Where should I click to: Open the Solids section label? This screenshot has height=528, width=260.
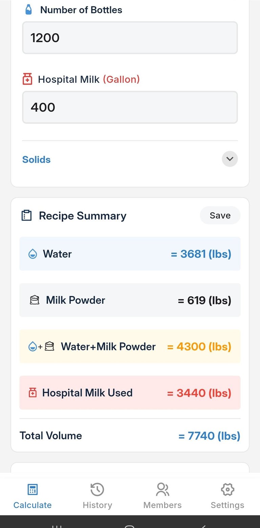coord(37,160)
